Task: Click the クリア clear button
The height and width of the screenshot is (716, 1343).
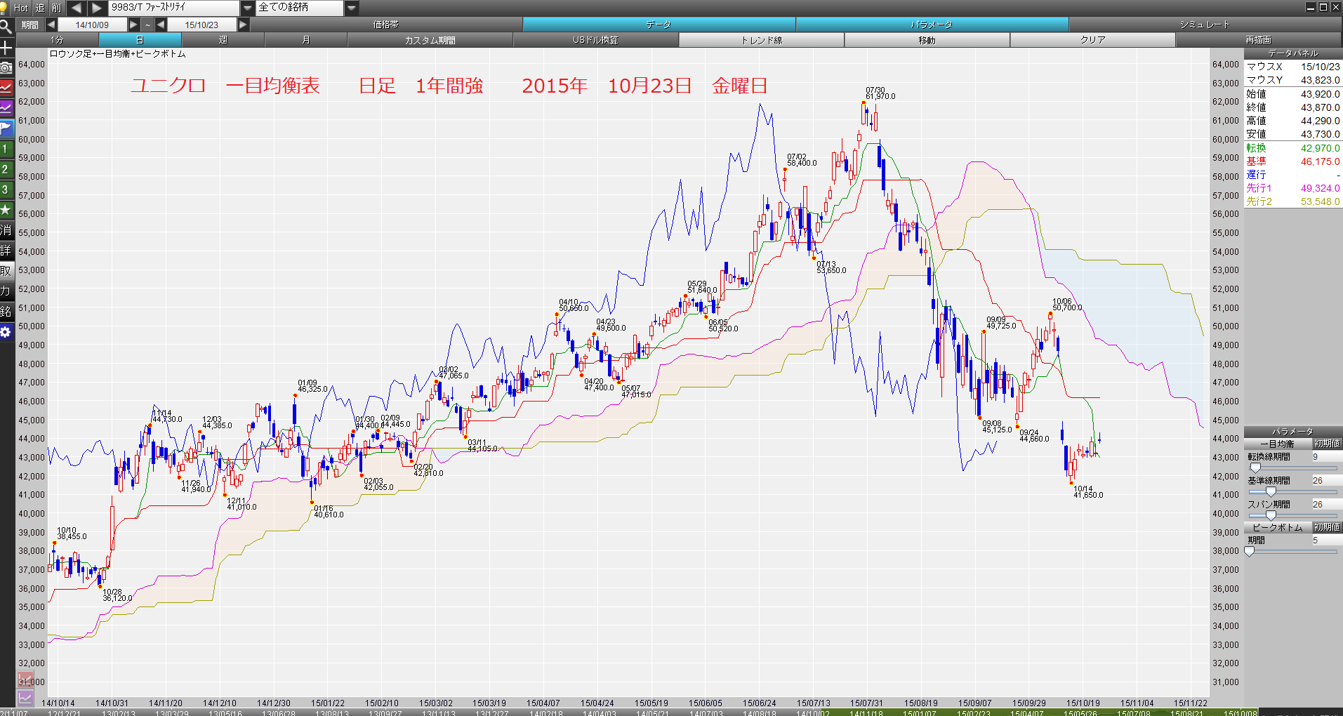Action: (x=1093, y=40)
